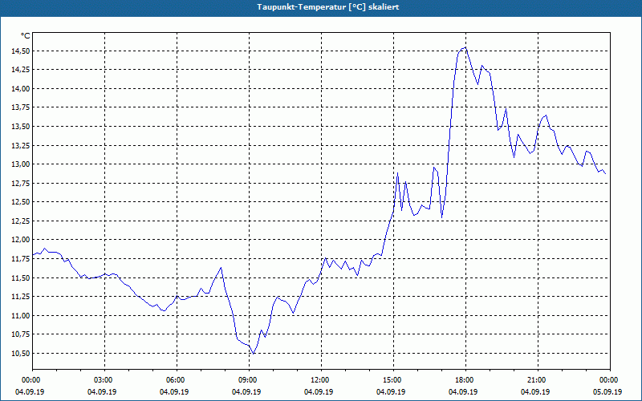Click the 05.09.19 date label
Image resolution: width=642 pixels, height=401 pixels.
pyautogui.click(x=607, y=392)
